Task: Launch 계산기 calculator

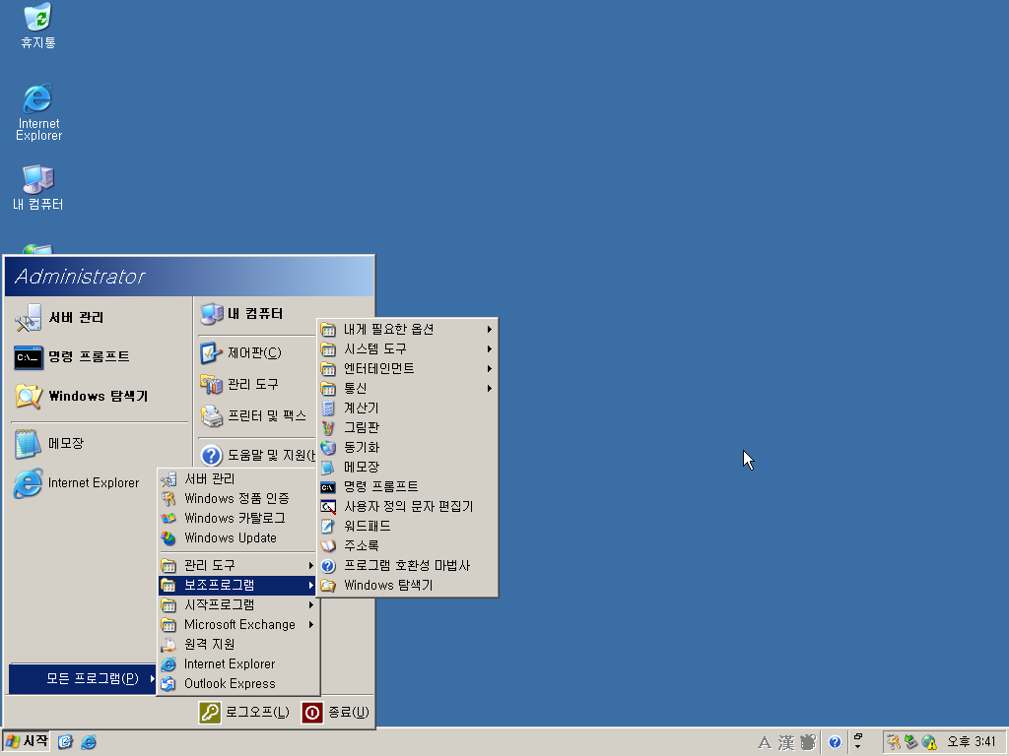Action: (x=407, y=409)
